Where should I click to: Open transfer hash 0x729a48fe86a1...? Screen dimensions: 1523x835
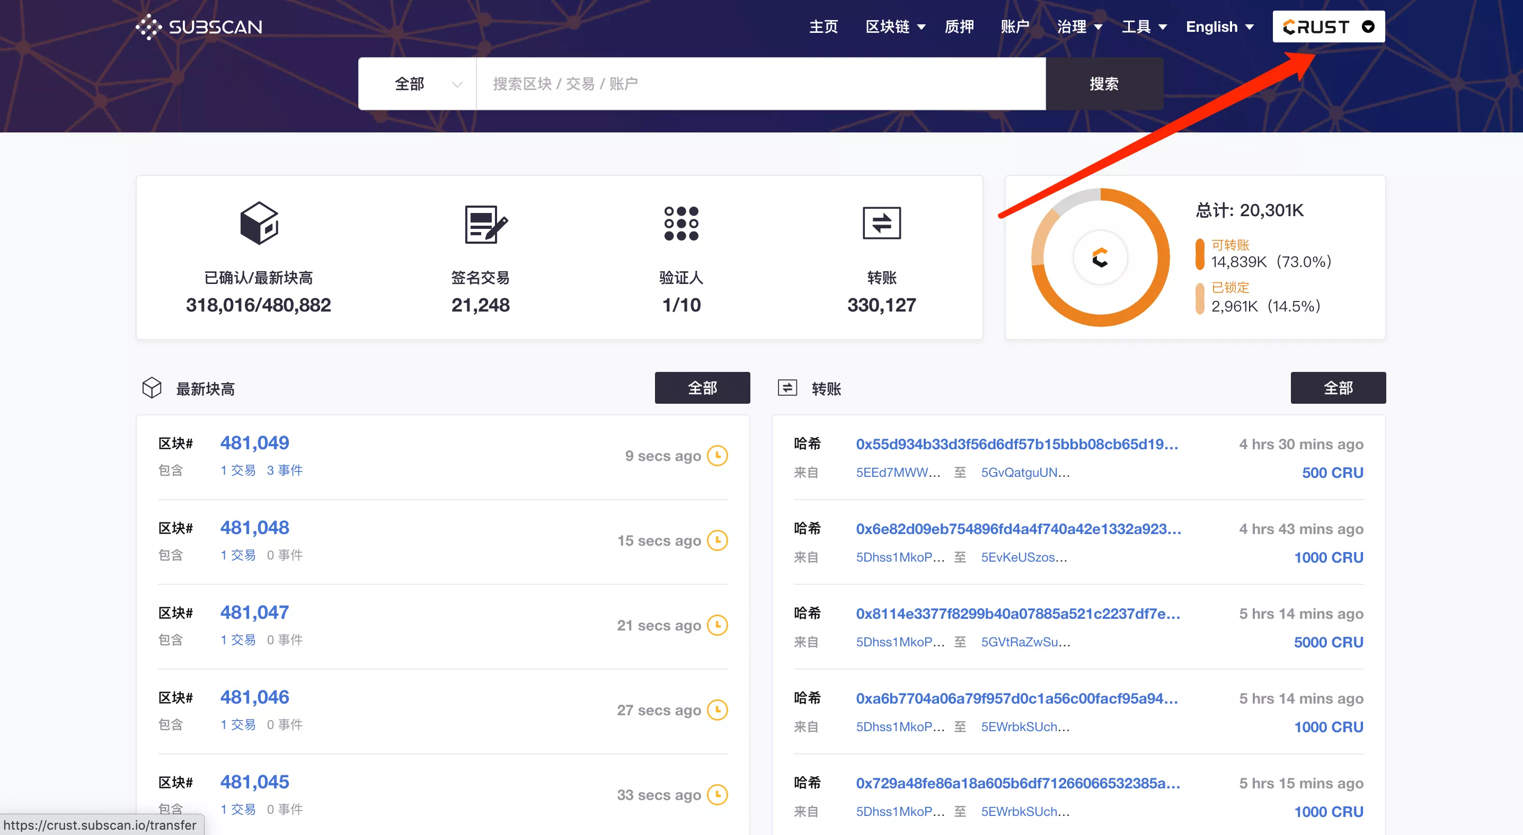click(x=1018, y=783)
